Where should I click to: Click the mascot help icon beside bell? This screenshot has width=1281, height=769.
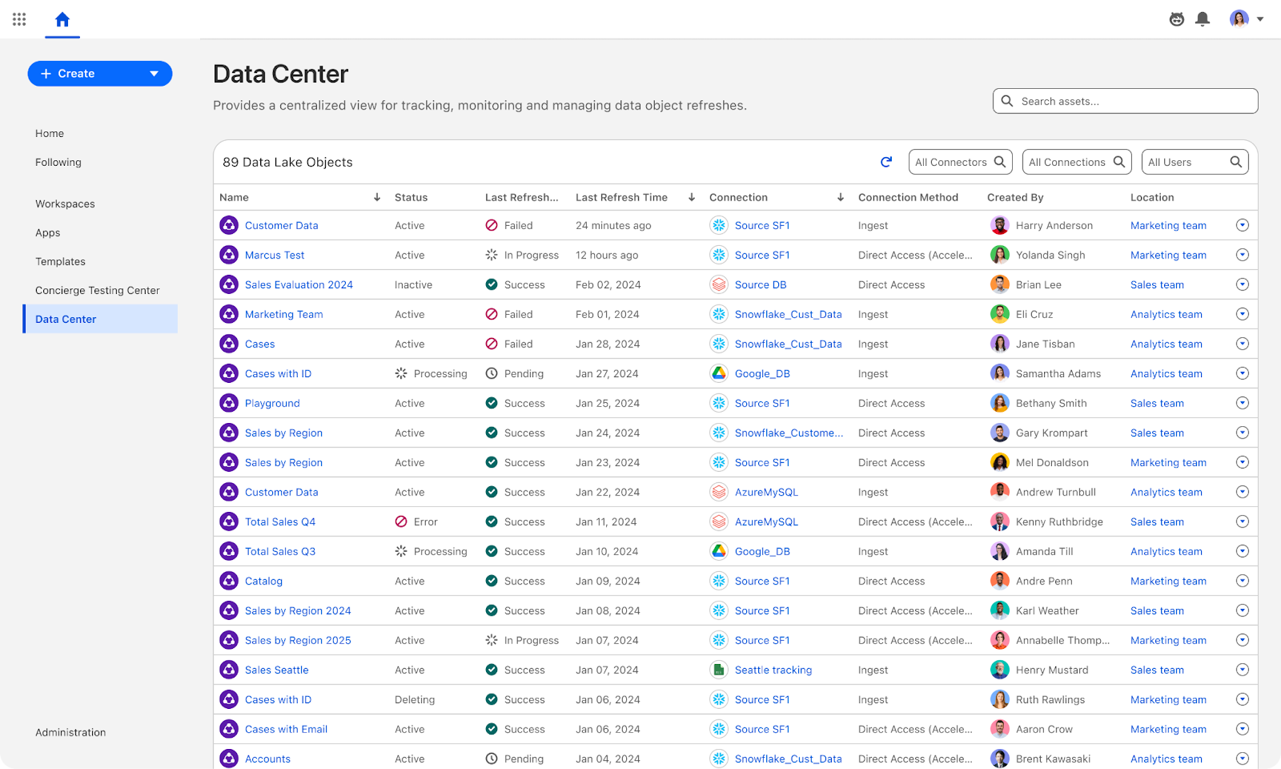pyautogui.click(x=1176, y=19)
